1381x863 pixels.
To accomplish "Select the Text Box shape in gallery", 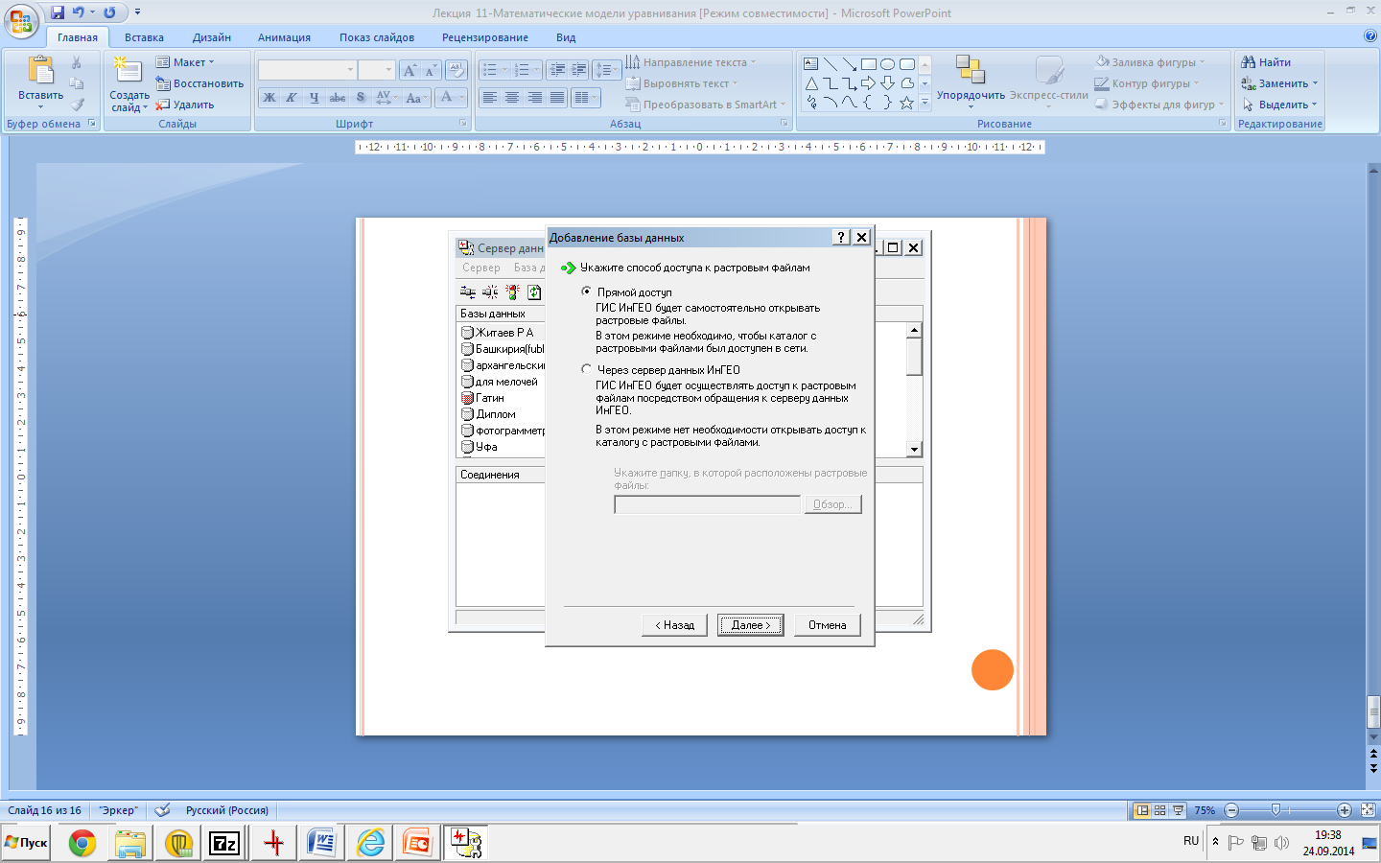I will point(811,64).
